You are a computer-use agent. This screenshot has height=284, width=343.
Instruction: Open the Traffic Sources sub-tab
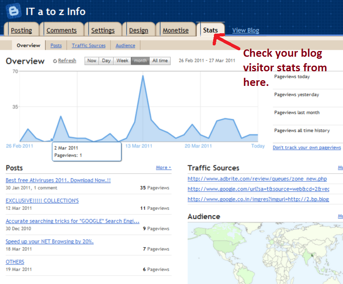coord(88,45)
